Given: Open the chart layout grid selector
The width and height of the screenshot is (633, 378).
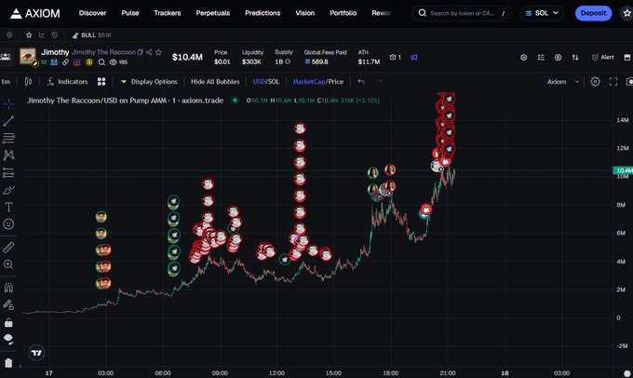Looking at the screenshot, I should click(101, 82).
